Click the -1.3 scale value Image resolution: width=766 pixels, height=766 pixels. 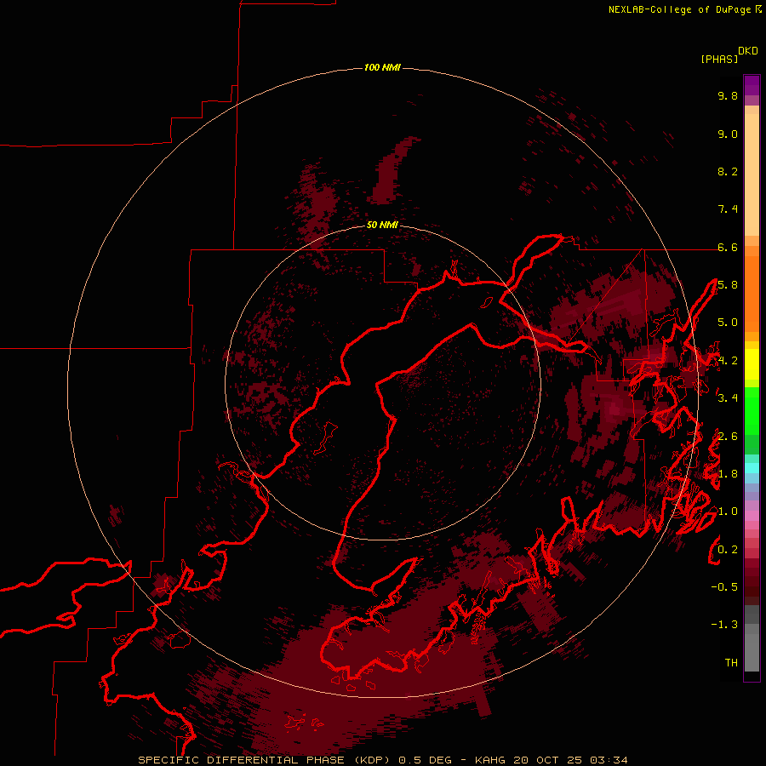pyautogui.click(x=724, y=625)
